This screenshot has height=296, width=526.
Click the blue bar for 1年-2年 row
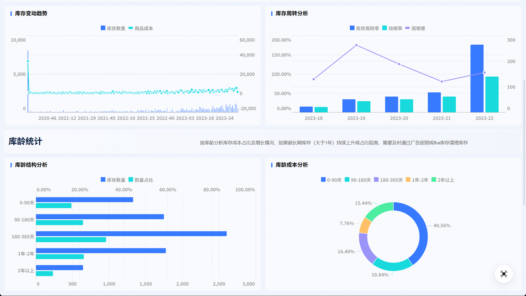pos(101,250)
